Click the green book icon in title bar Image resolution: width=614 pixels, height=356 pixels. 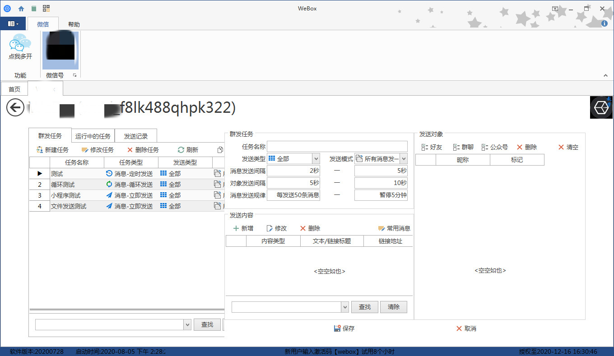(x=34, y=8)
